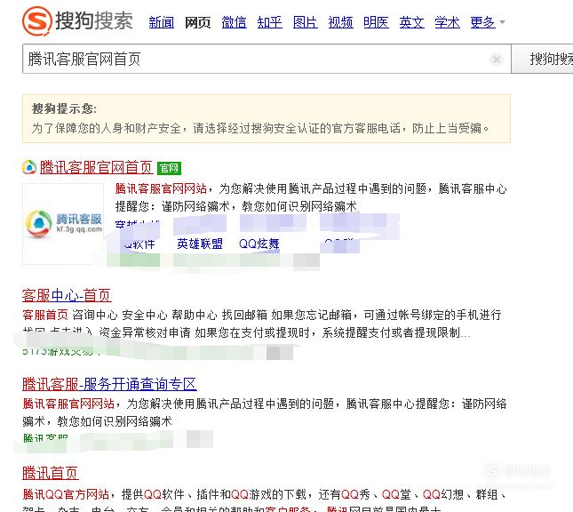The height and width of the screenshot is (512, 573).
Task: Open the 视频 tab
Action: click(x=340, y=22)
